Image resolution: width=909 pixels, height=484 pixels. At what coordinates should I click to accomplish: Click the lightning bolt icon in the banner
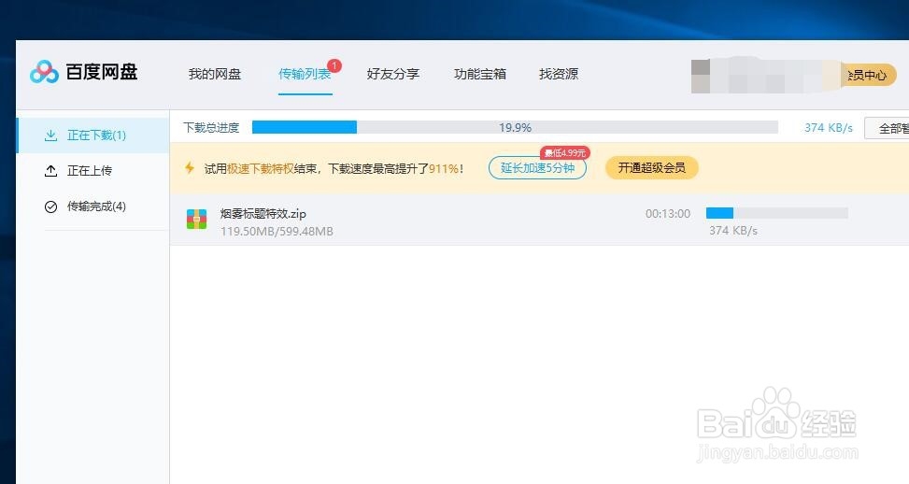tap(190, 168)
